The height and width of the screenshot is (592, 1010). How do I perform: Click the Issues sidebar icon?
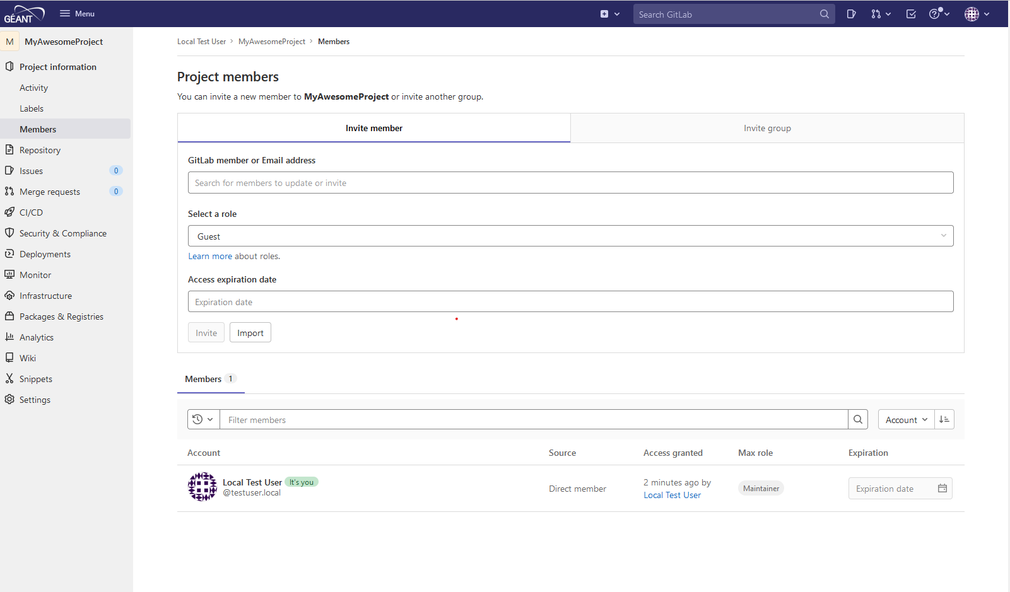[x=9, y=170]
